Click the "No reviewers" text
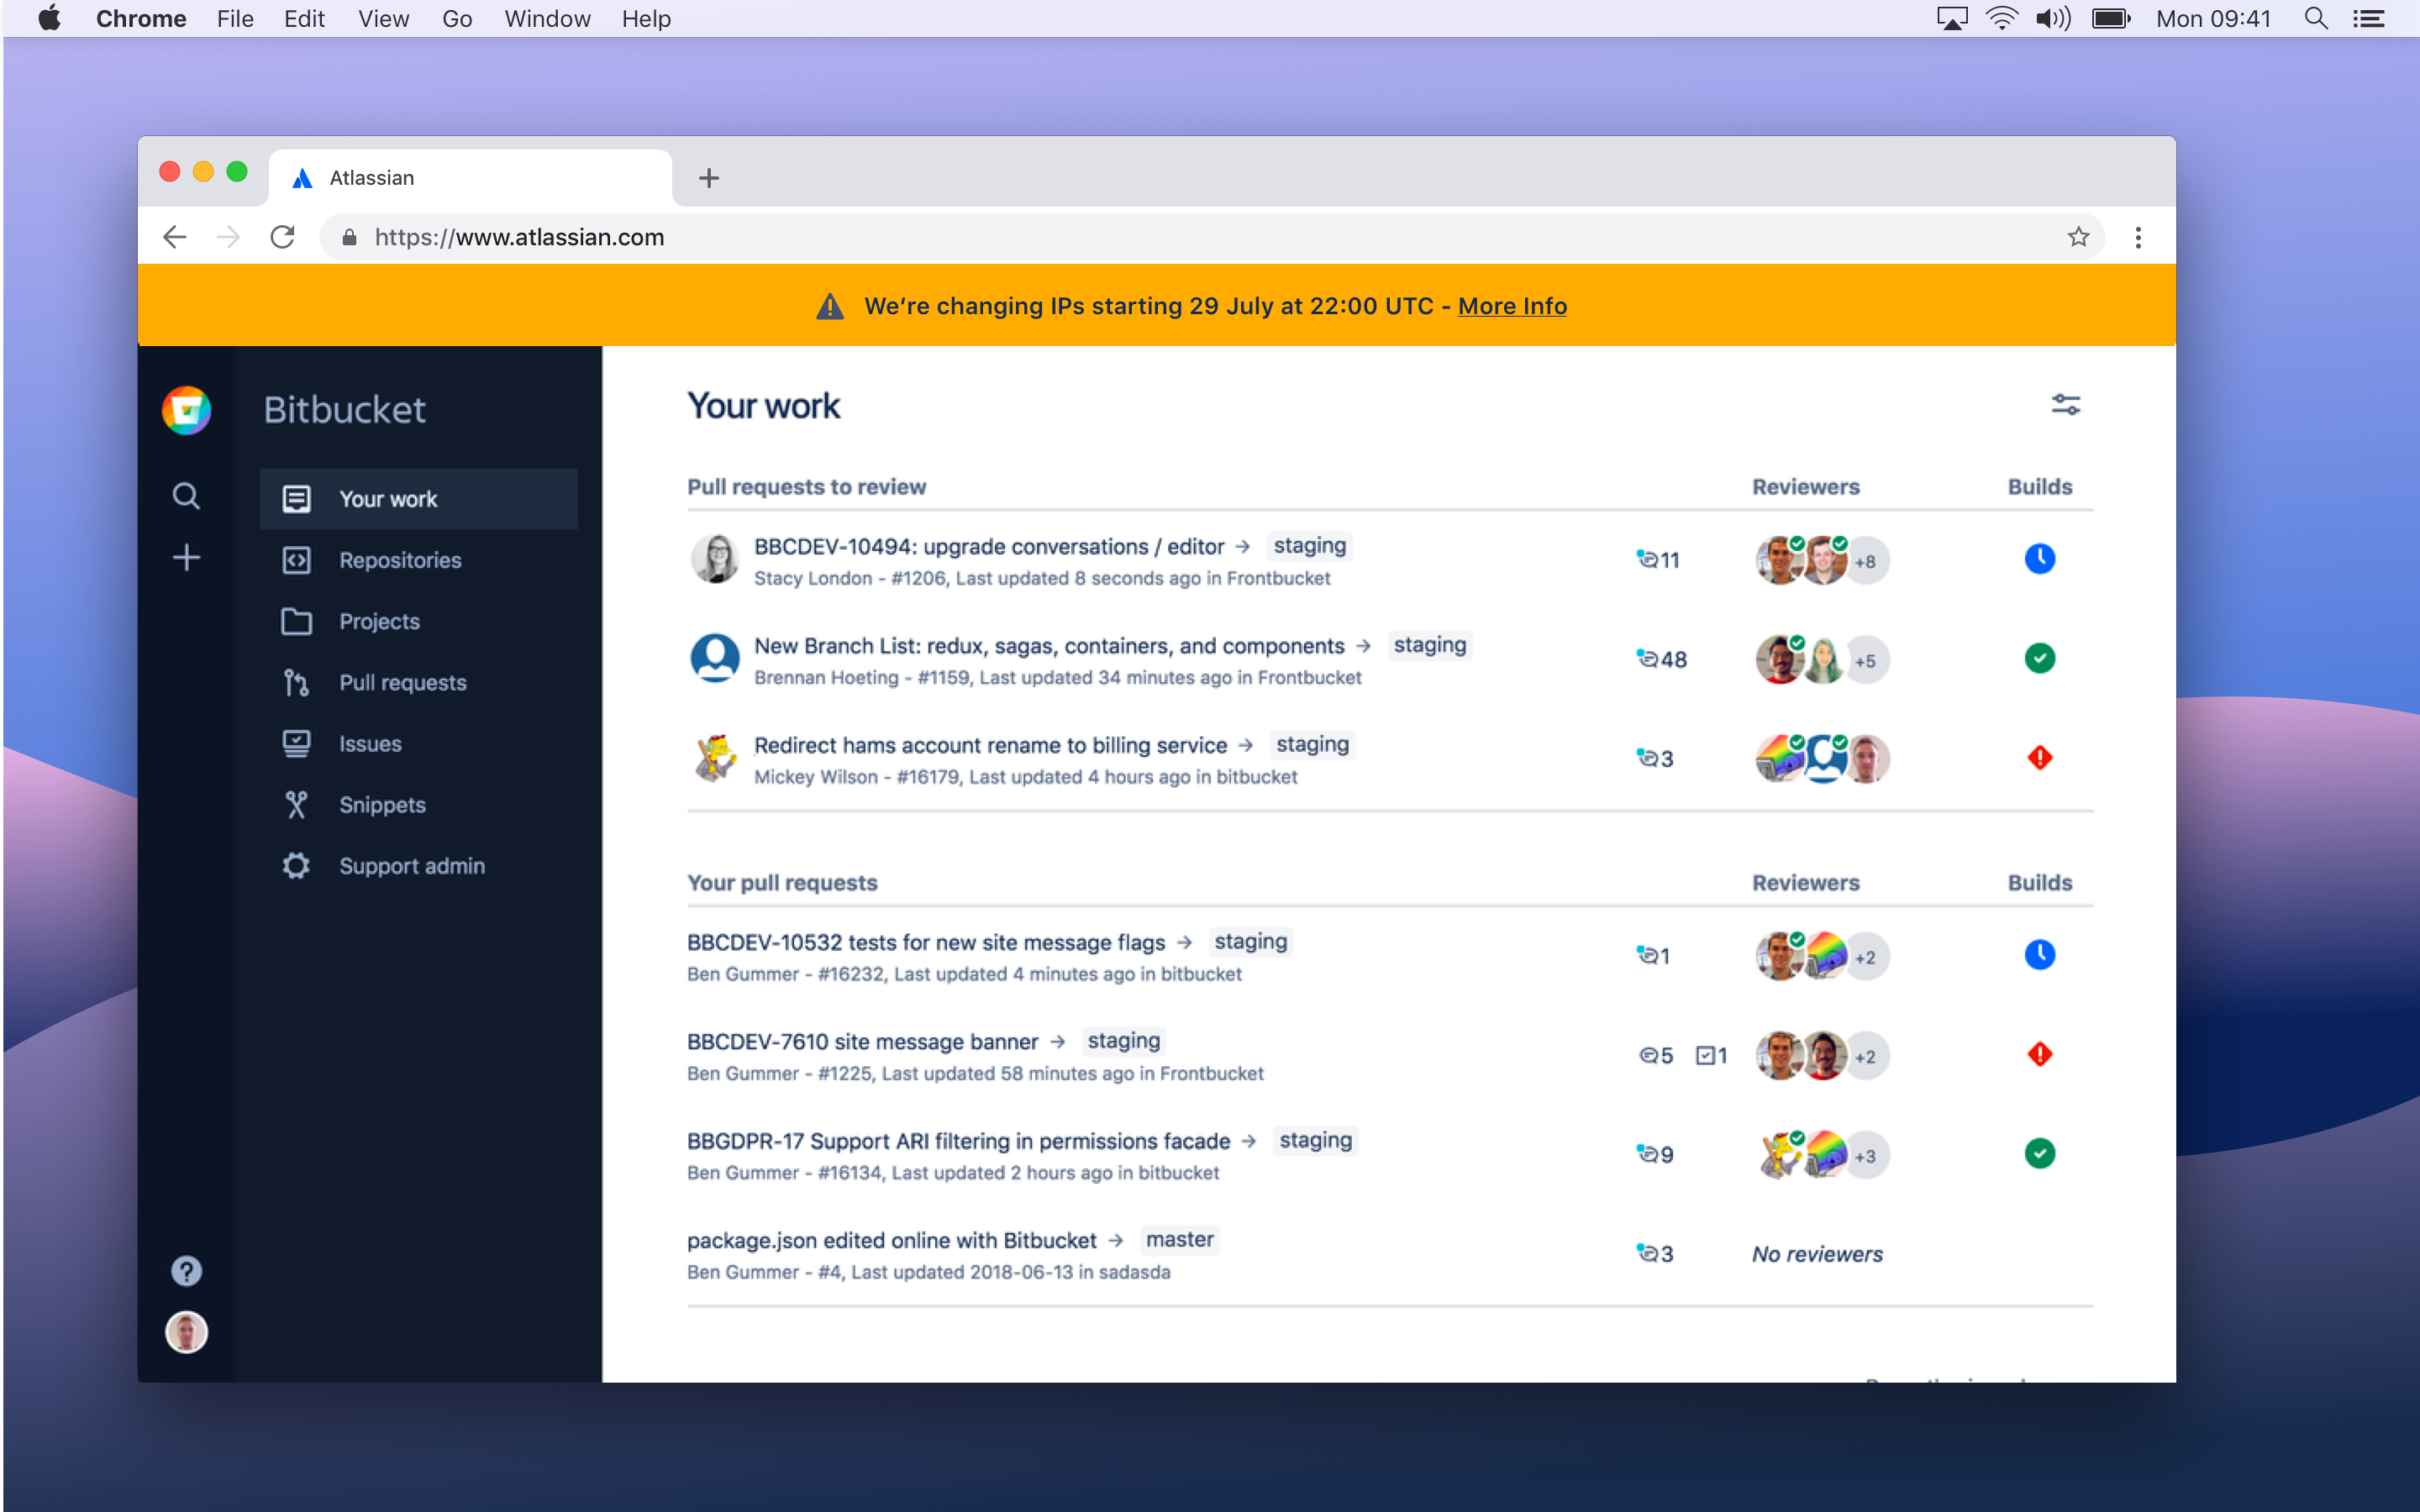 1817,1254
